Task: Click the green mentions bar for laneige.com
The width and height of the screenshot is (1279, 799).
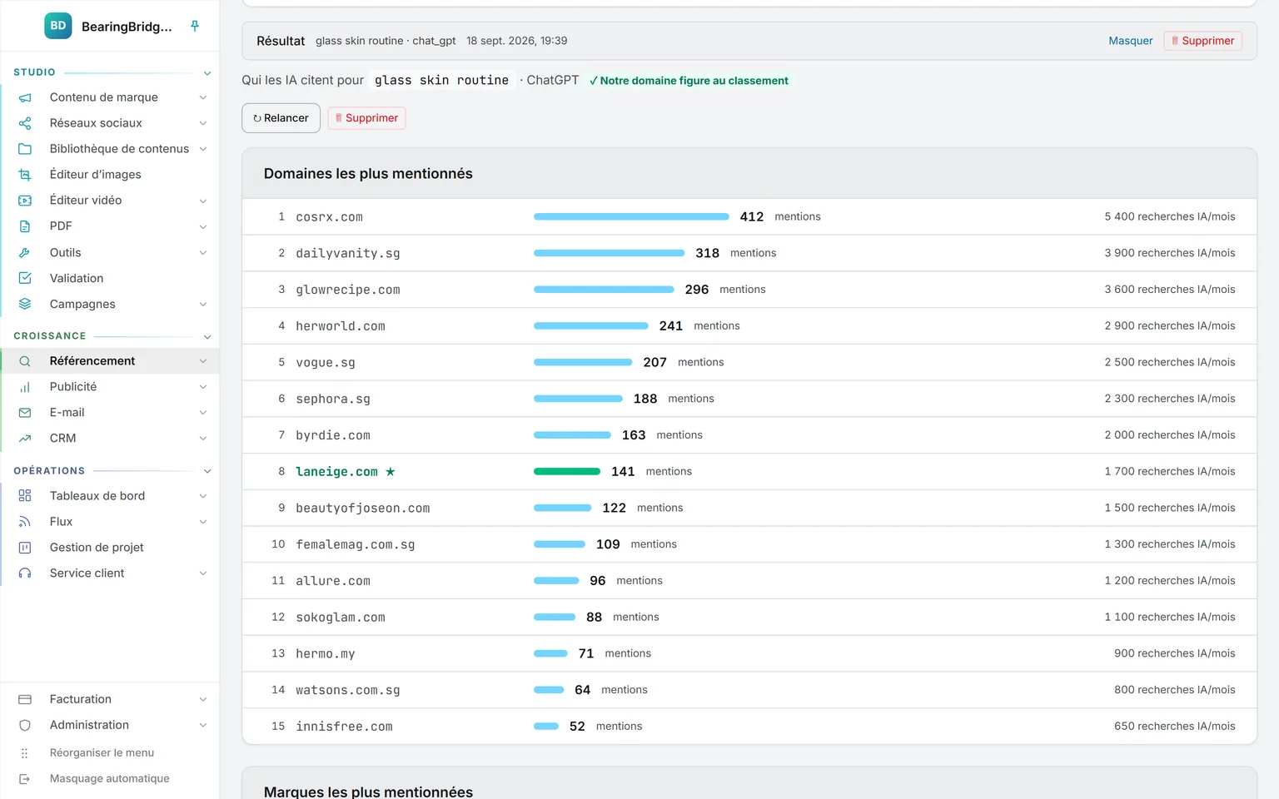Action: point(567,472)
